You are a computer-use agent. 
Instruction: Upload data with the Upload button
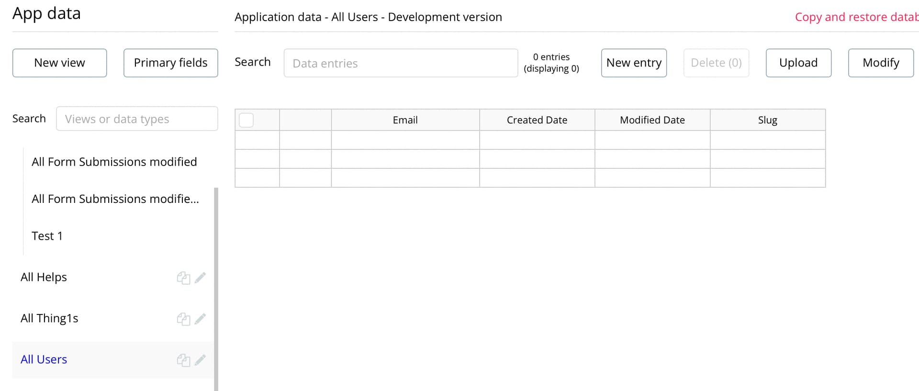coord(798,63)
